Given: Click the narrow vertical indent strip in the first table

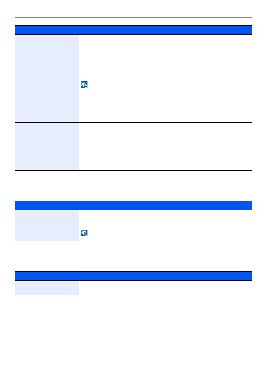Looking at the screenshot, I should (22, 150).
